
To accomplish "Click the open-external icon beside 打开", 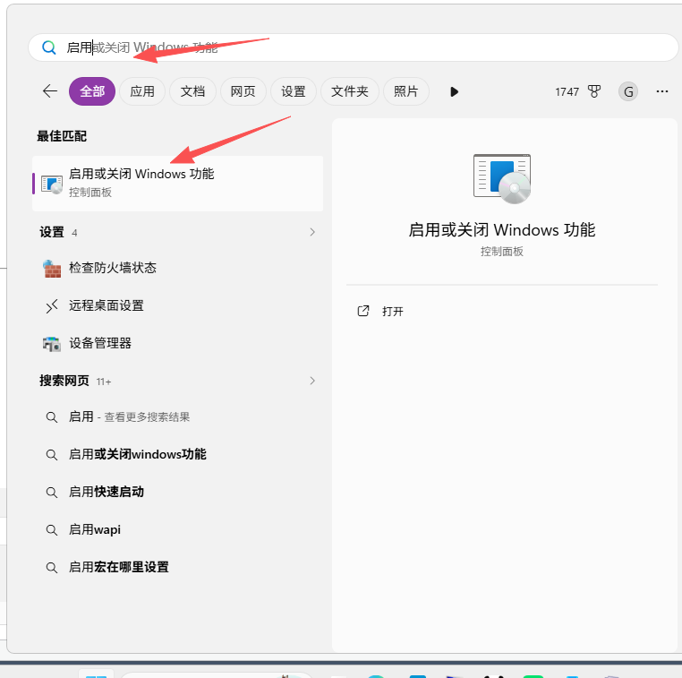I will 362,311.
